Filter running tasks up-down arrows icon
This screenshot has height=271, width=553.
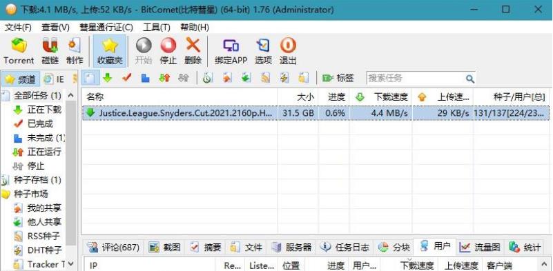(164, 78)
